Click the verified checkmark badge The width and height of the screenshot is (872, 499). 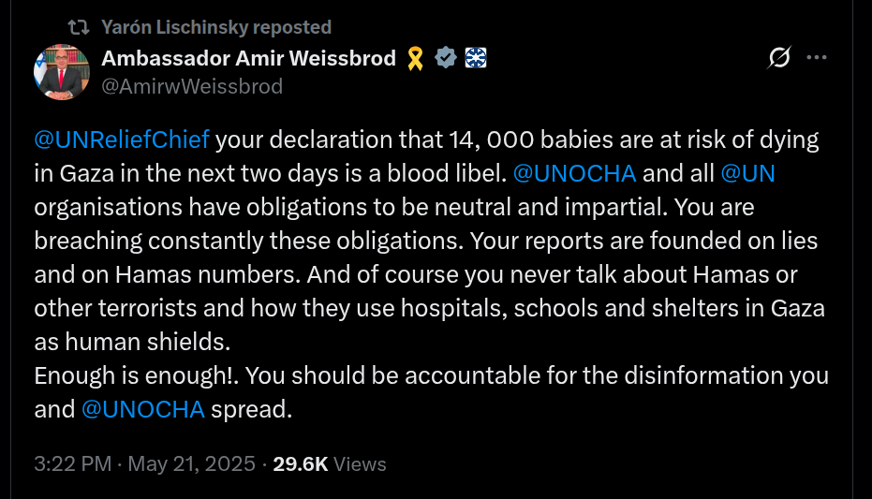coord(446,59)
